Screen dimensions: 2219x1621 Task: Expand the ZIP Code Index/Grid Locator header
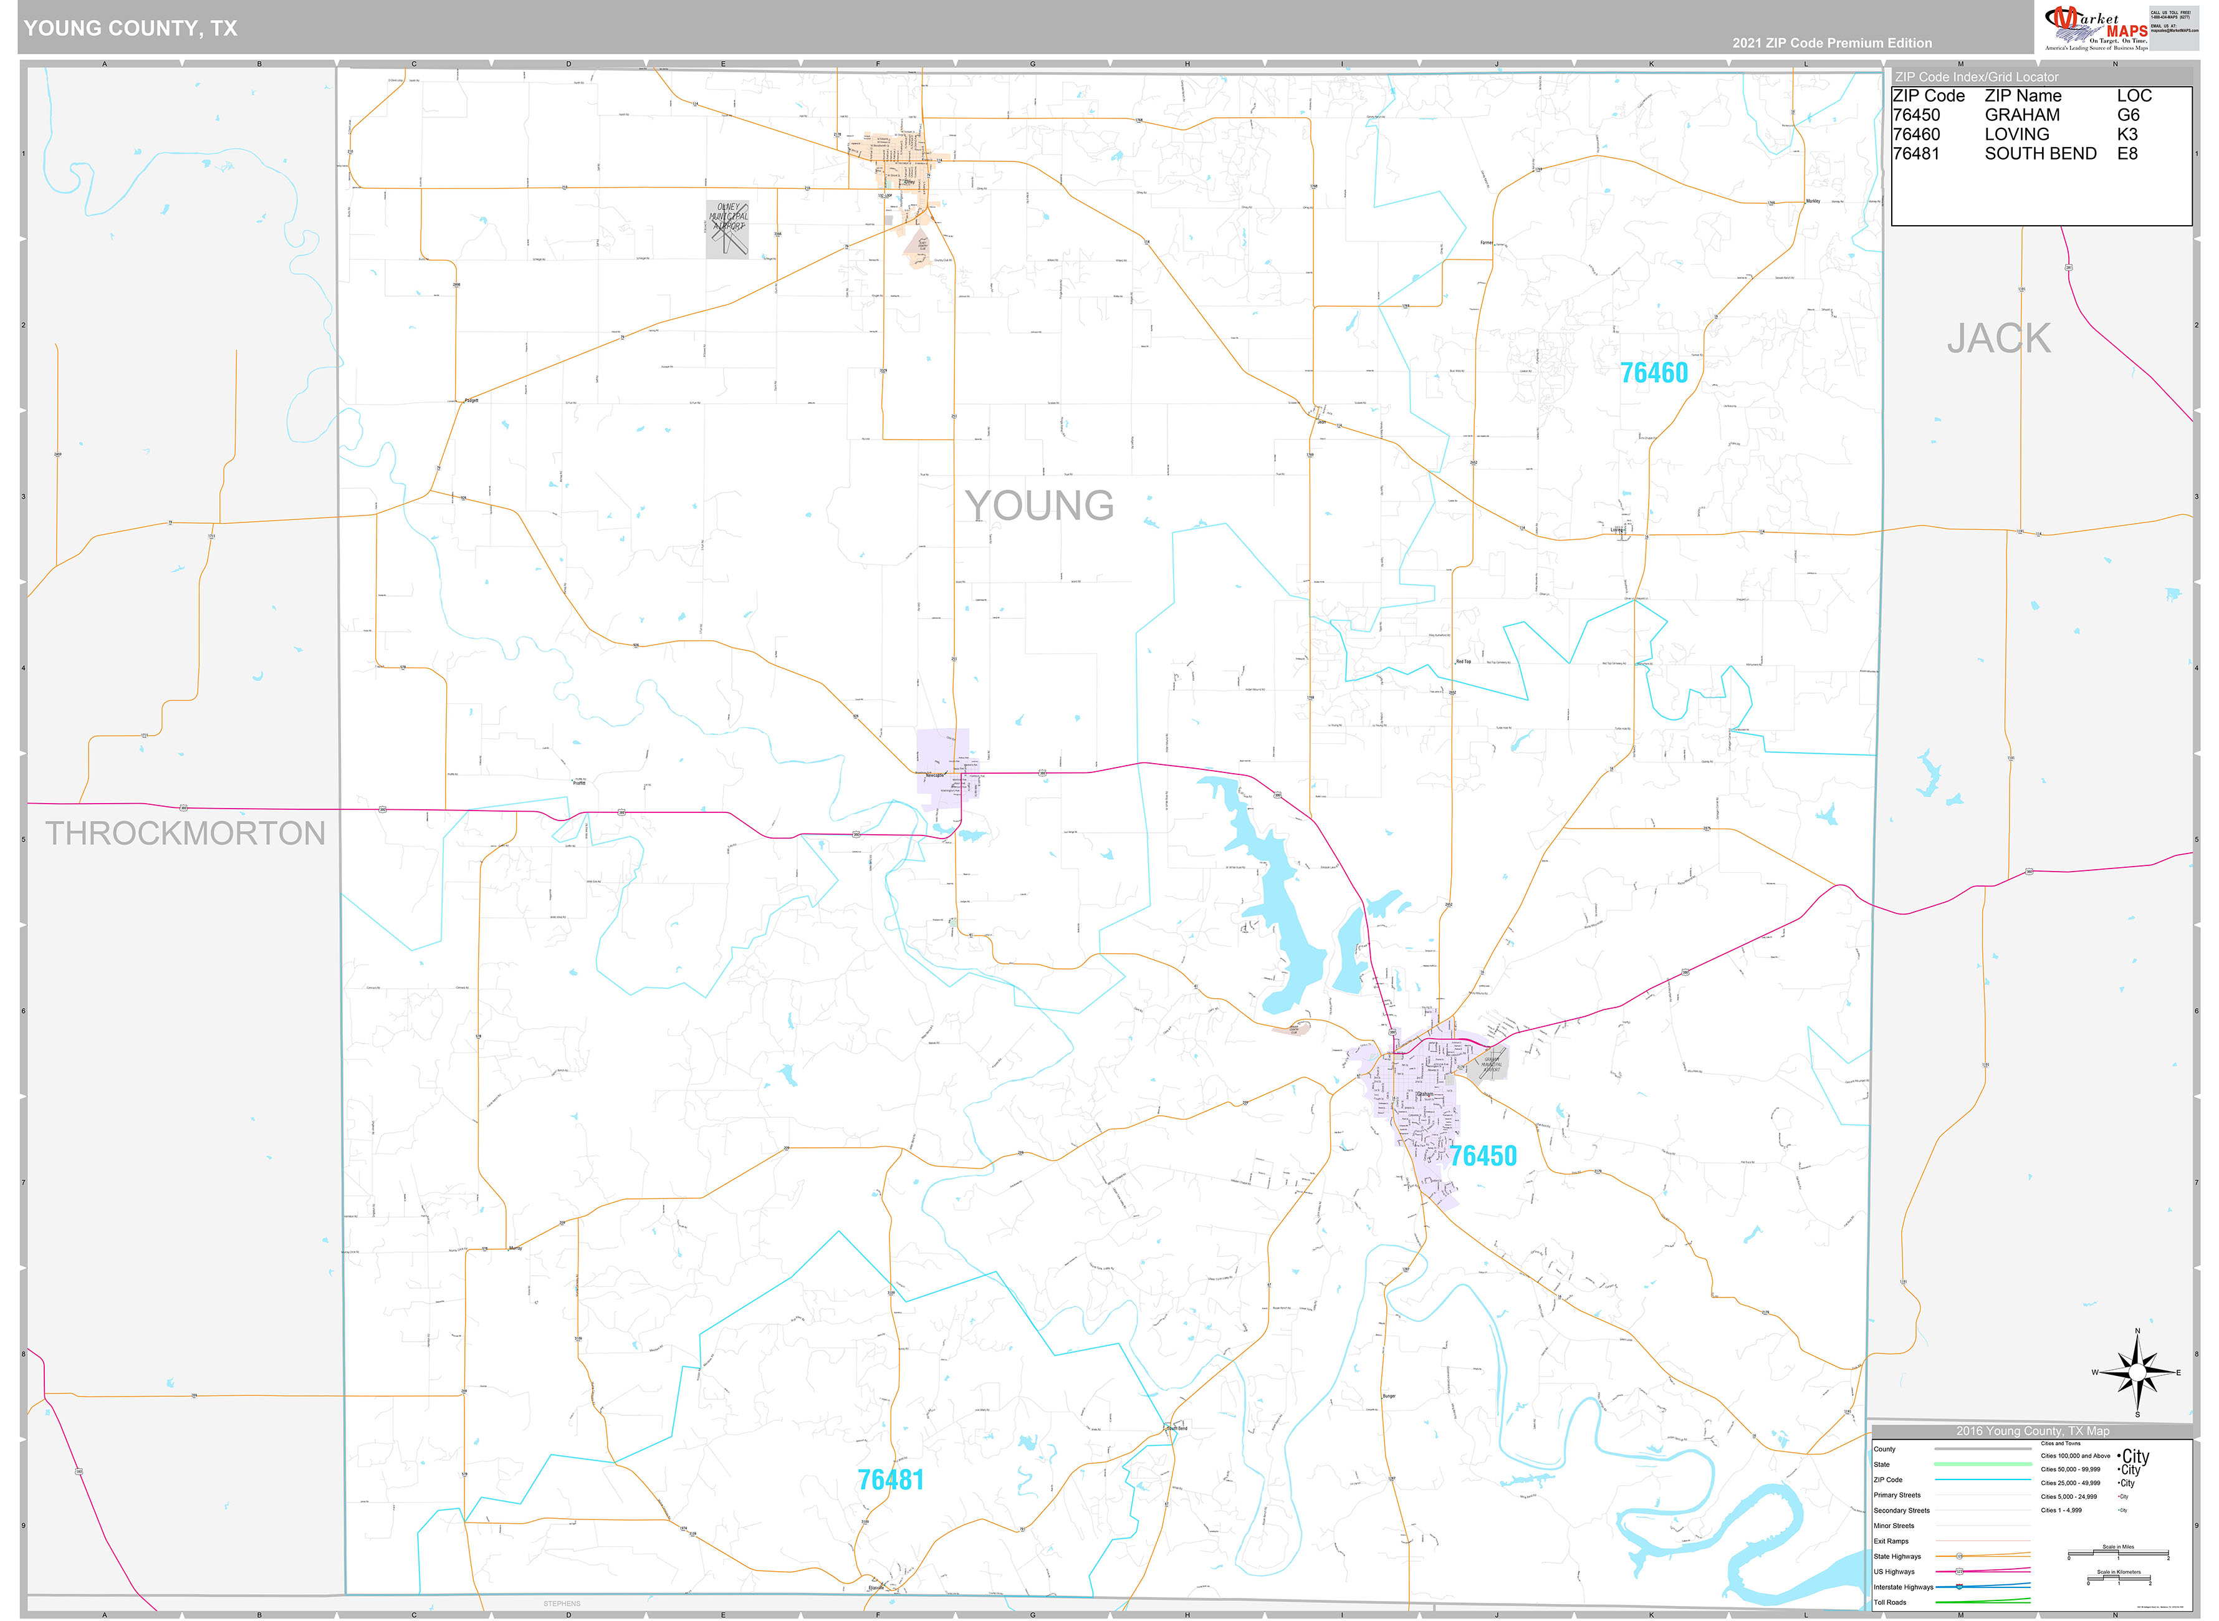tap(1978, 77)
